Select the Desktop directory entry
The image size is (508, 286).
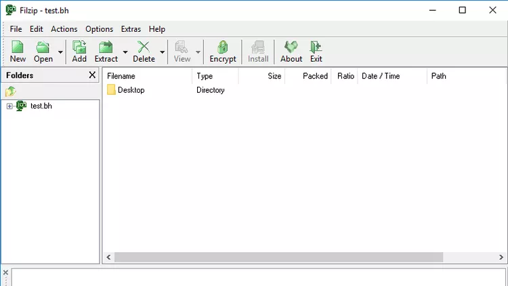(x=130, y=90)
